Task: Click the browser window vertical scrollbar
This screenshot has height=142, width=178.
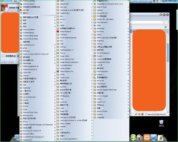Action: 168,72
